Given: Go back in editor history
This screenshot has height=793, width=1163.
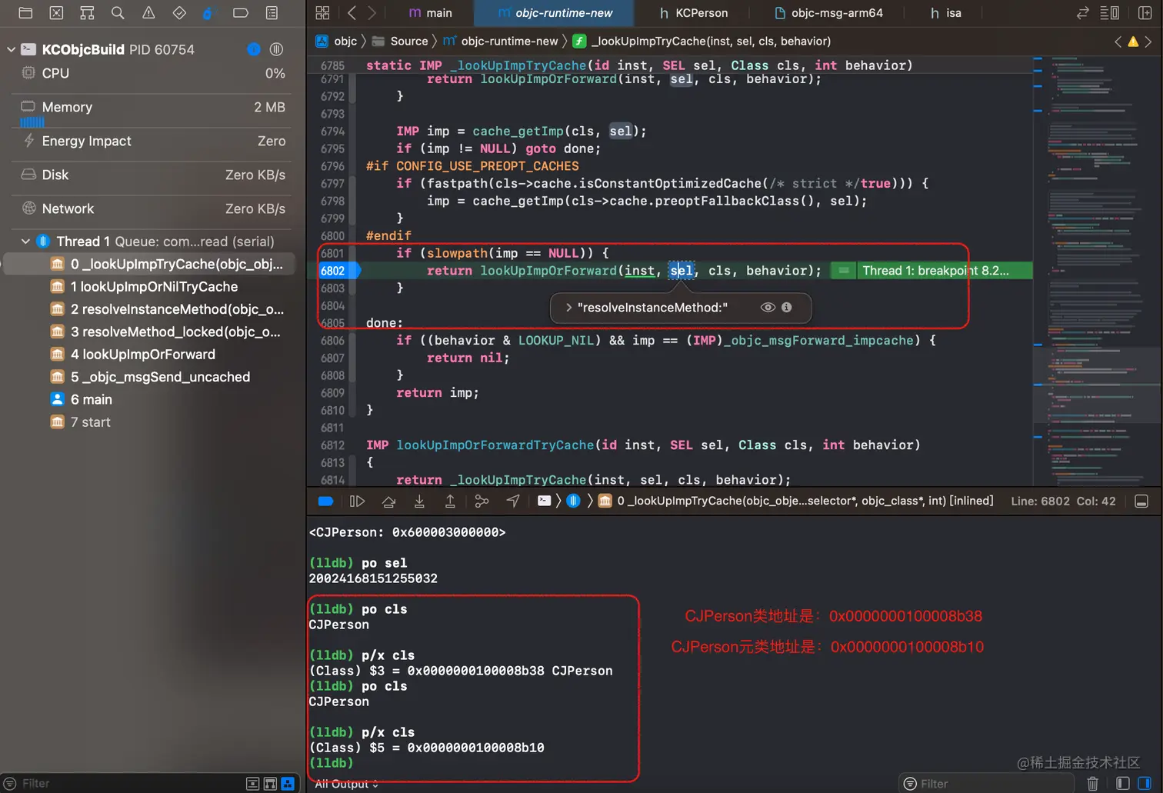Looking at the screenshot, I should tap(352, 12).
